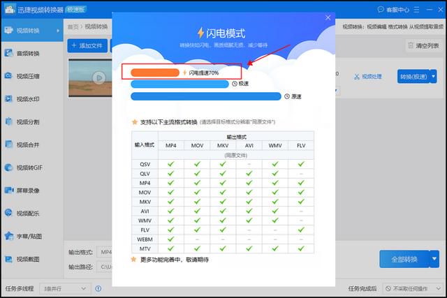Open 视频分割 in the sidebar
Image resolution: width=447 pixels, height=298 pixels.
click(32, 122)
